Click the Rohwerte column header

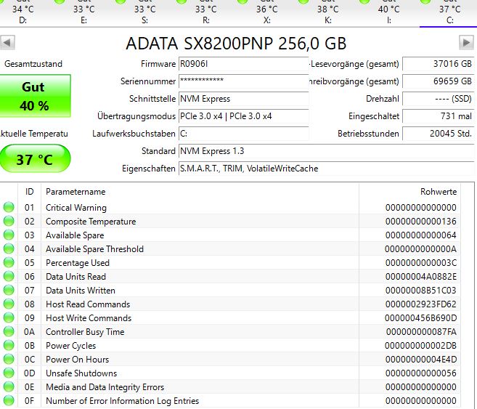409,192
